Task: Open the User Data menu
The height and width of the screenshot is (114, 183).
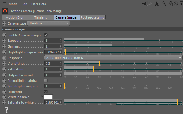Action: point(39,4)
